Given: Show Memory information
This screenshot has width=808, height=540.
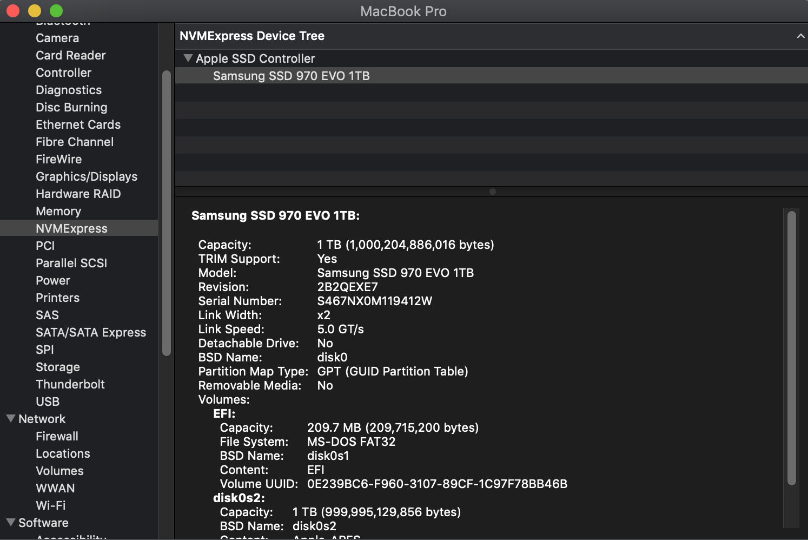Looking at the screenshot, I should 58,211.
